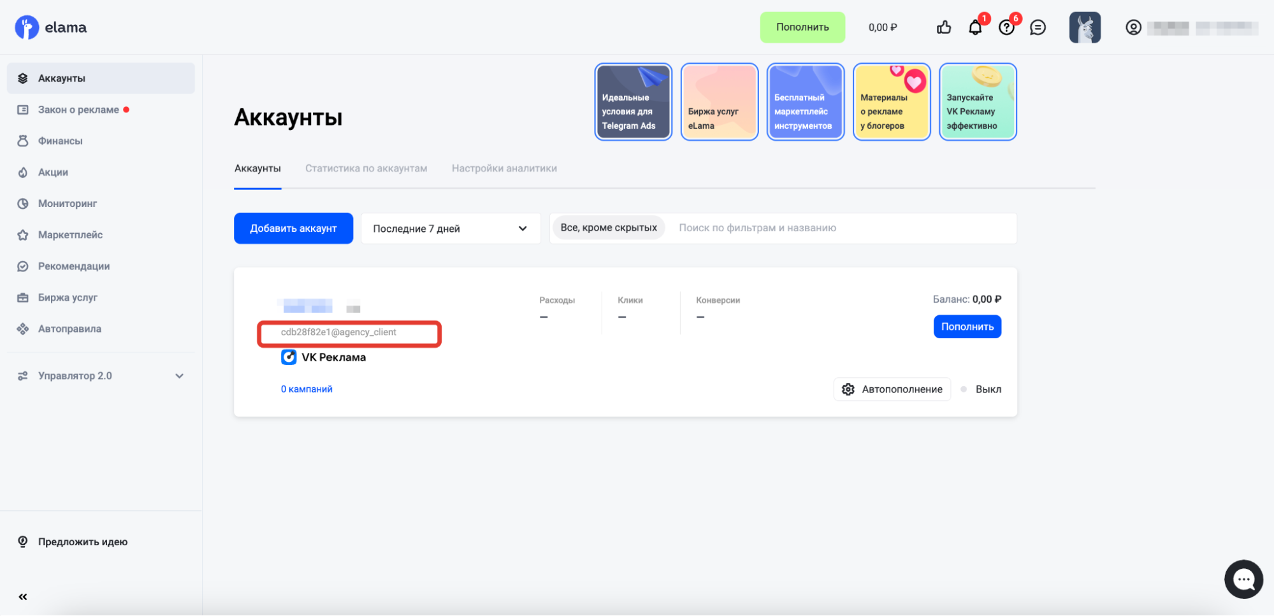This screenshot has width=1274, height=616.
Task: Click the Закон о рекламе sidebar icon
Action: (x=23, y=110)
